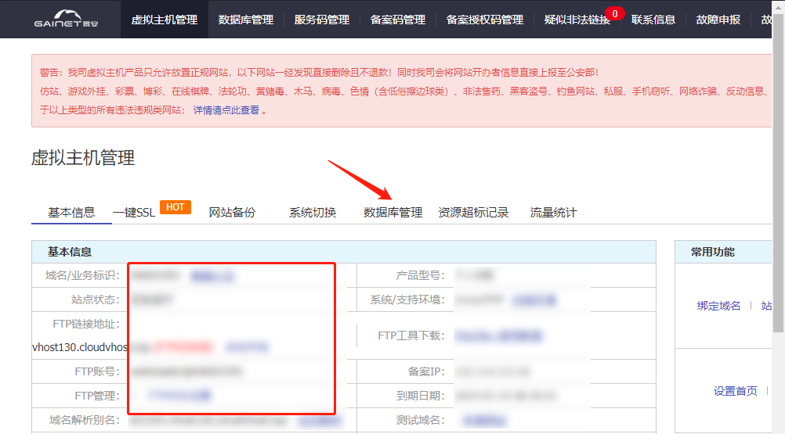
Task: Open 虚拟主机管理 in top navigation bar
Action: click(165, 20)
